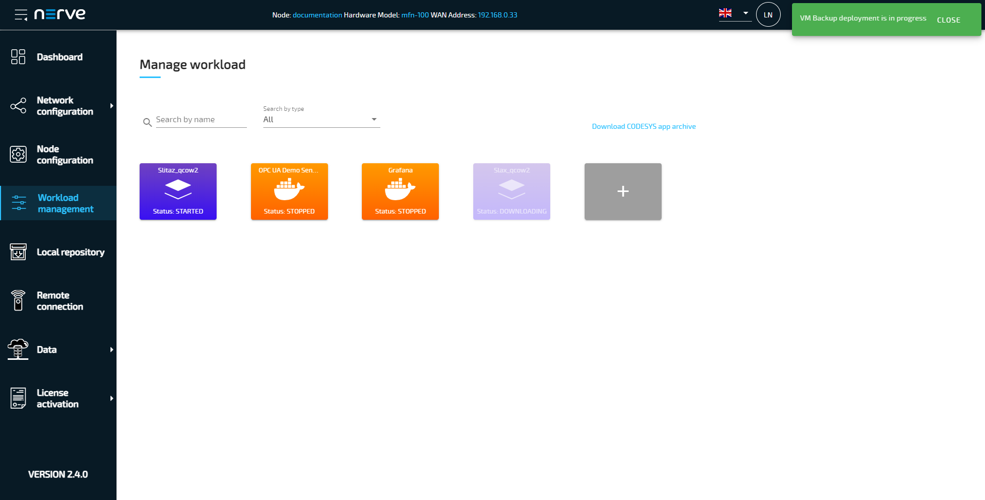Click the nerve logo in the header
Image resolution: width=985 pixels, height=500 pixels.
(59, 14)
